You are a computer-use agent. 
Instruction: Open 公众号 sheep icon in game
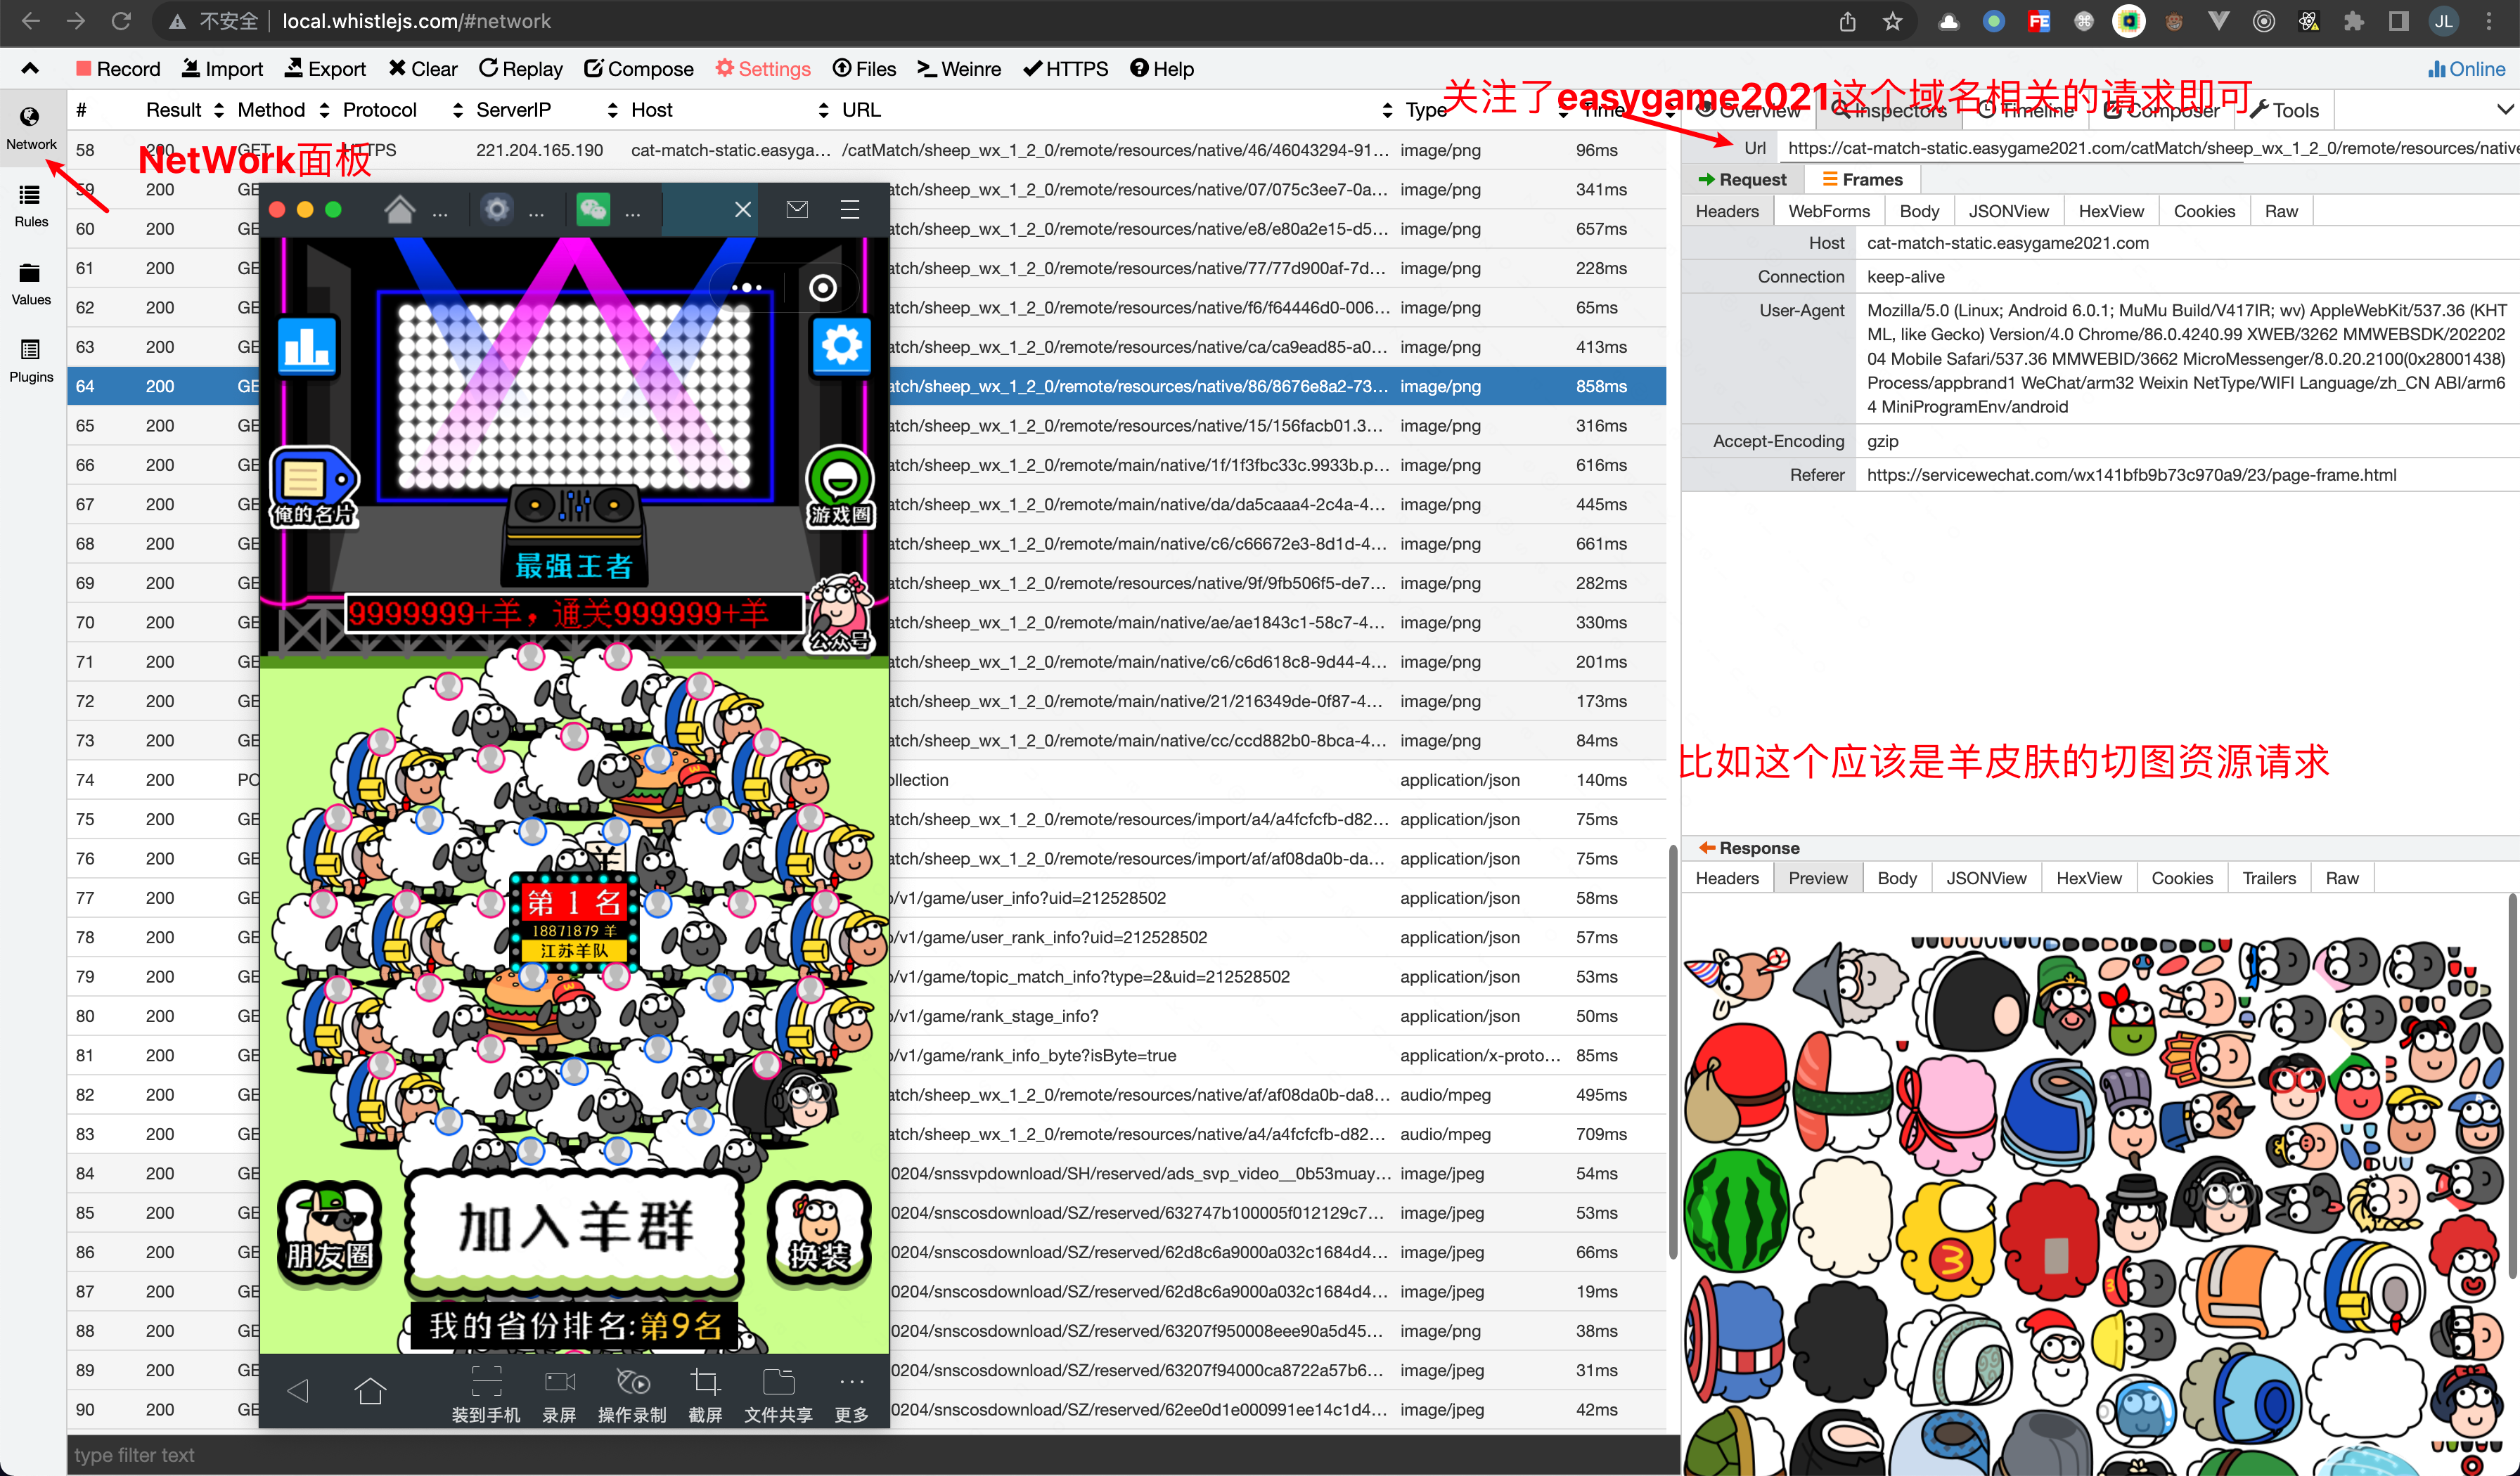[840, 613]
